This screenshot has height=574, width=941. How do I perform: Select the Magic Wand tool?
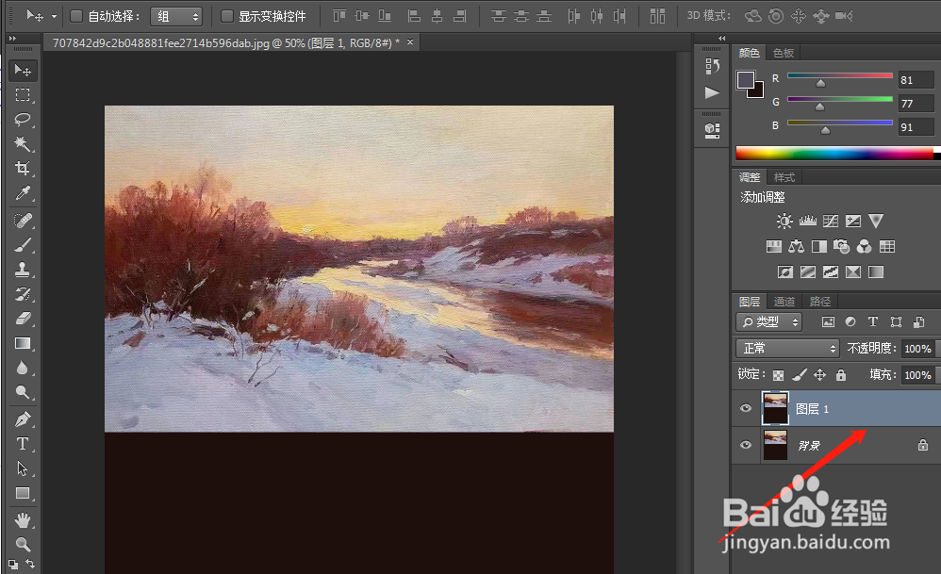[x=23, y=144]
